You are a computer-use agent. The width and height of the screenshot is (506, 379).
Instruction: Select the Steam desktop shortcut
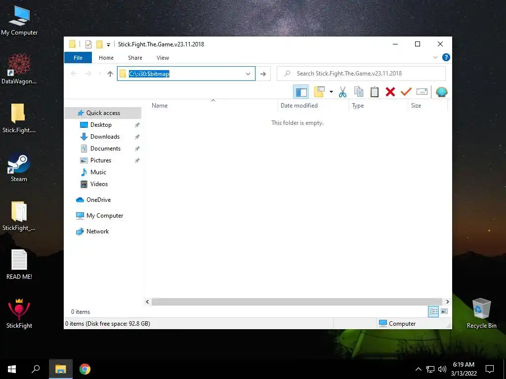tap(19, 168)
